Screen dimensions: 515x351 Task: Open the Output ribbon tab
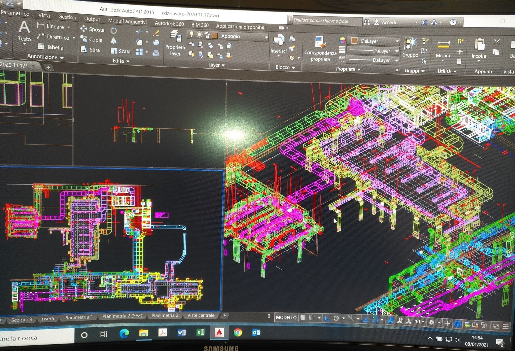tap(92, 19)
